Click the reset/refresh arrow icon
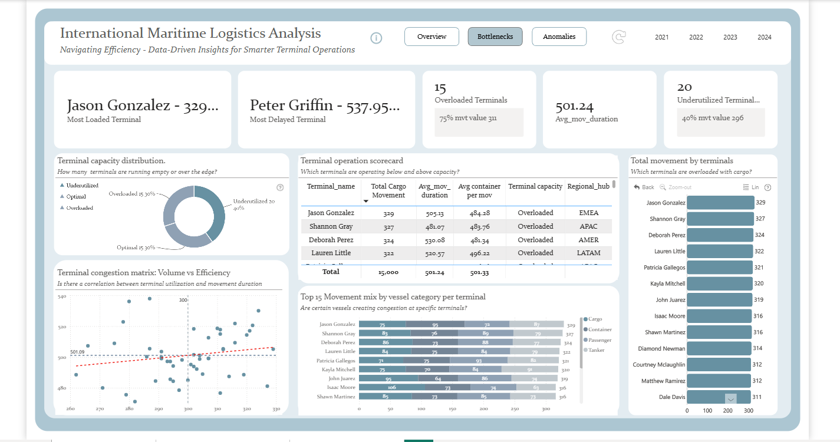Viewport: 840px width, 442px height. pos(618,38)
